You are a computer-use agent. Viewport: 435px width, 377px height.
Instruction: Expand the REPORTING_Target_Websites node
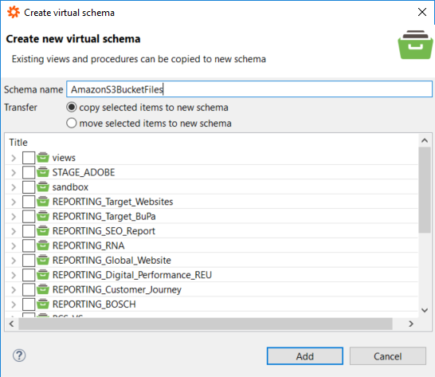(14, 202)
